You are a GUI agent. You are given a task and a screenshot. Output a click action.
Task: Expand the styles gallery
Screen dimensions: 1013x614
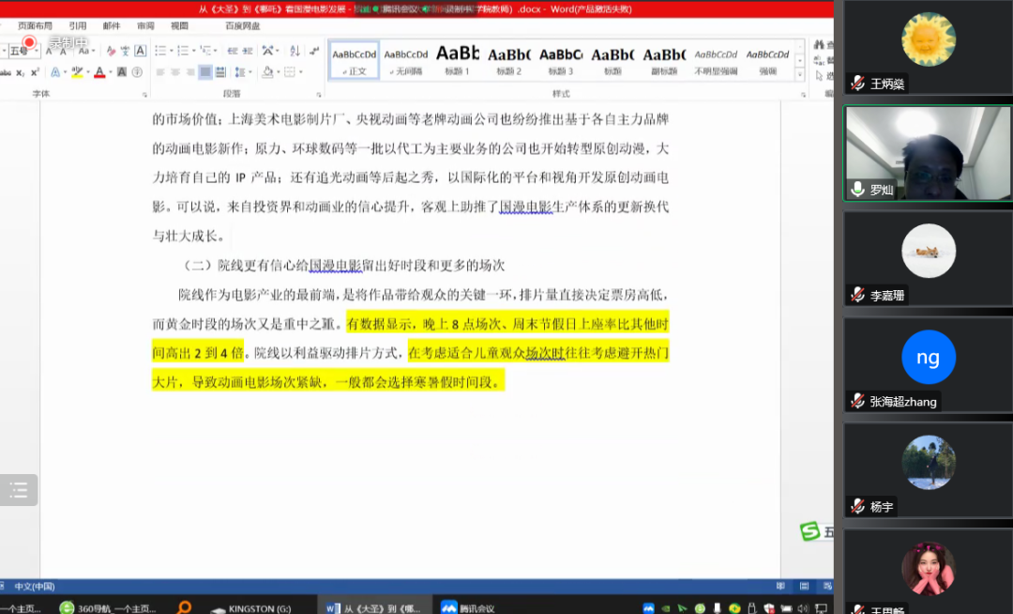pyautogui.click(x=800, y=75)
